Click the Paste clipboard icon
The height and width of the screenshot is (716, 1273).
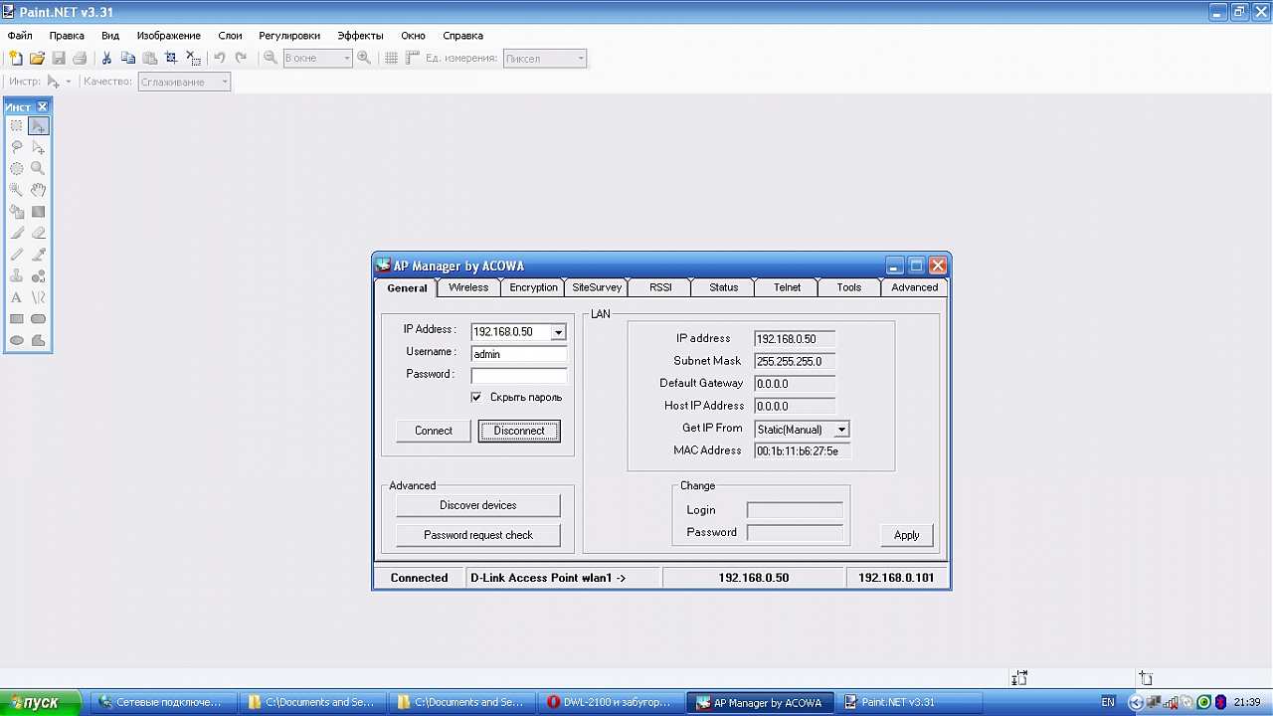(x=150, y=59)
